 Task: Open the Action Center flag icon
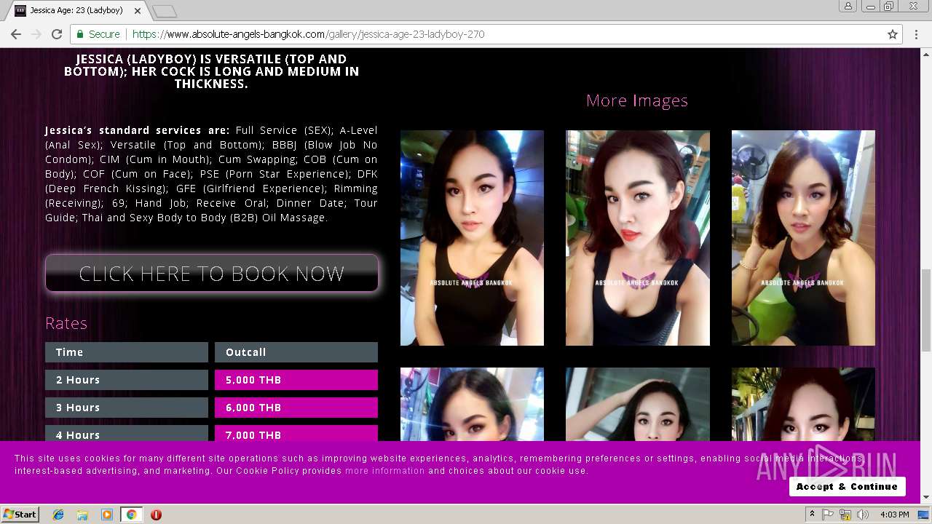click(x=828, y=515)
